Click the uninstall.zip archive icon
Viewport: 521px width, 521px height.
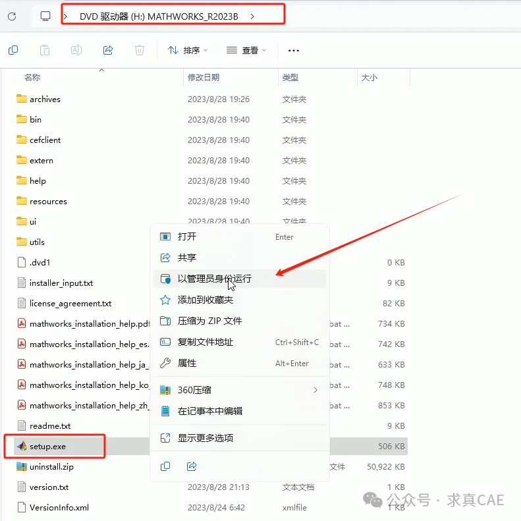coord(22,466)
